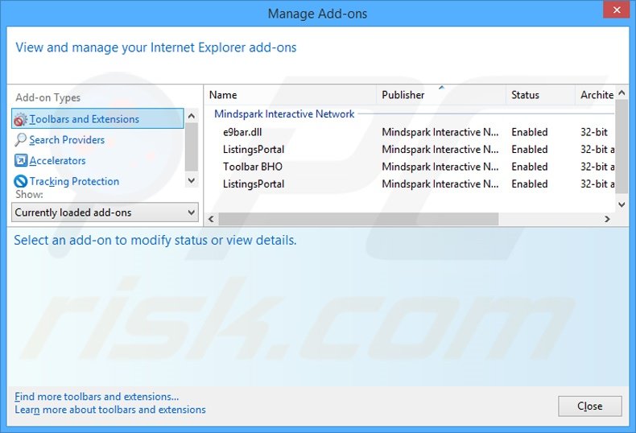The width and height of the screenshot is (636, 433).
Task: Sort add-ons by Name column
Action: pyautogui.click(x=290, y=95)
